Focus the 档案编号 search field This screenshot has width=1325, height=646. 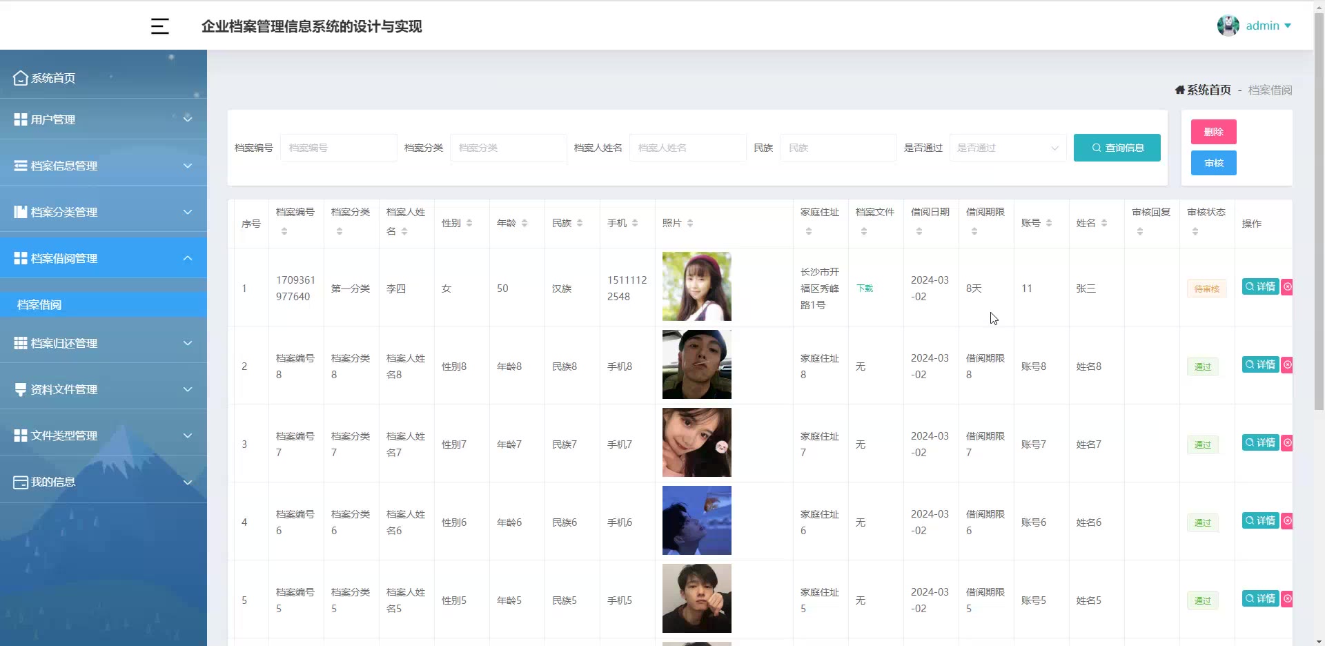pyautogui.click(x=338, y=148)
